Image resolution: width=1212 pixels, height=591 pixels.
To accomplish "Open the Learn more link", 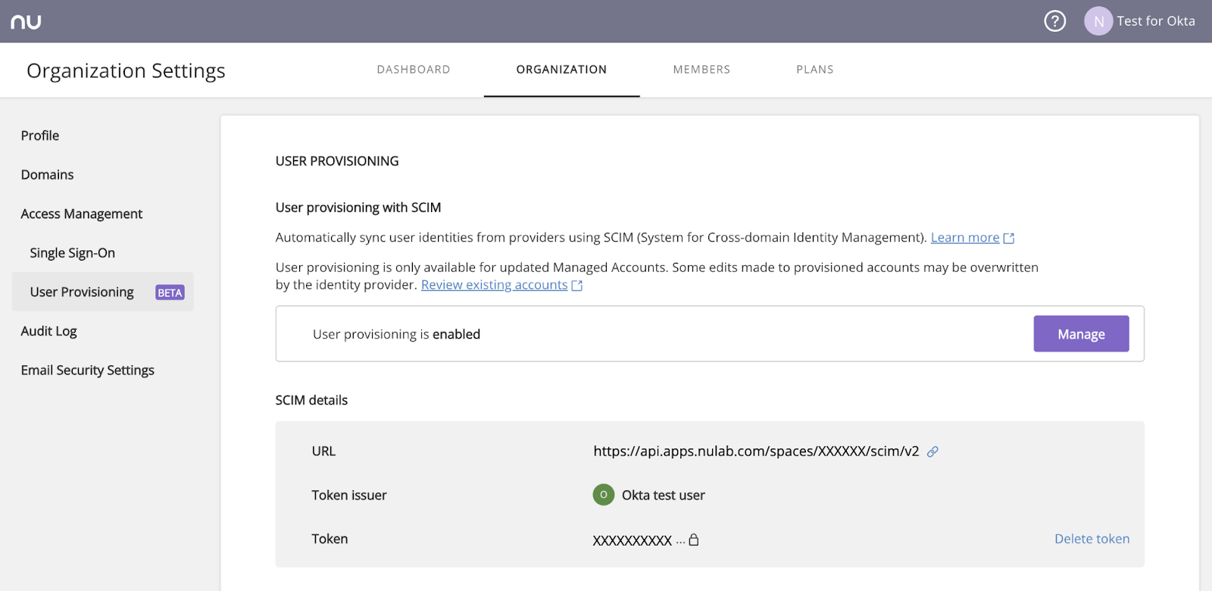I will tap(964, 238).
